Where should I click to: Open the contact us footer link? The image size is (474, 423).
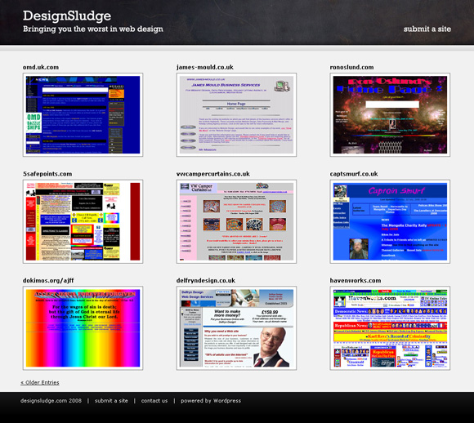[154, 401]
